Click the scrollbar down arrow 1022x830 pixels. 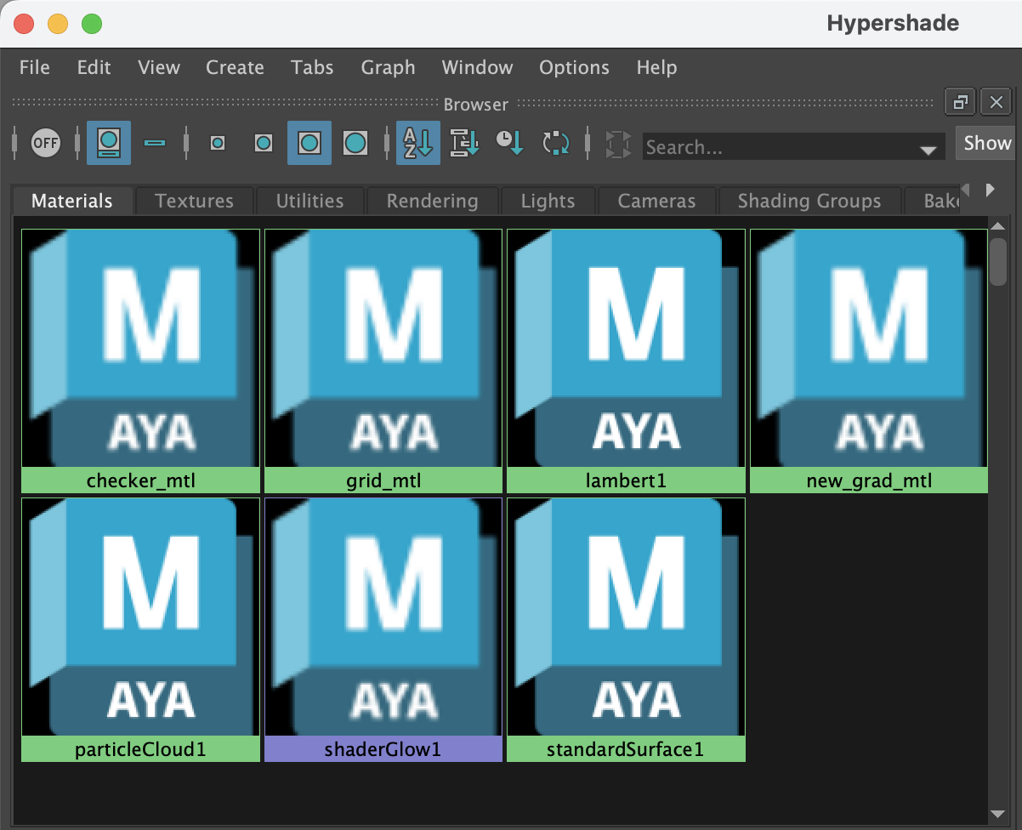click(998, 813)
